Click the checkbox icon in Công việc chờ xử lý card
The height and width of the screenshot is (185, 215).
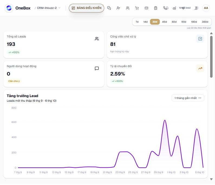point(200,39)
